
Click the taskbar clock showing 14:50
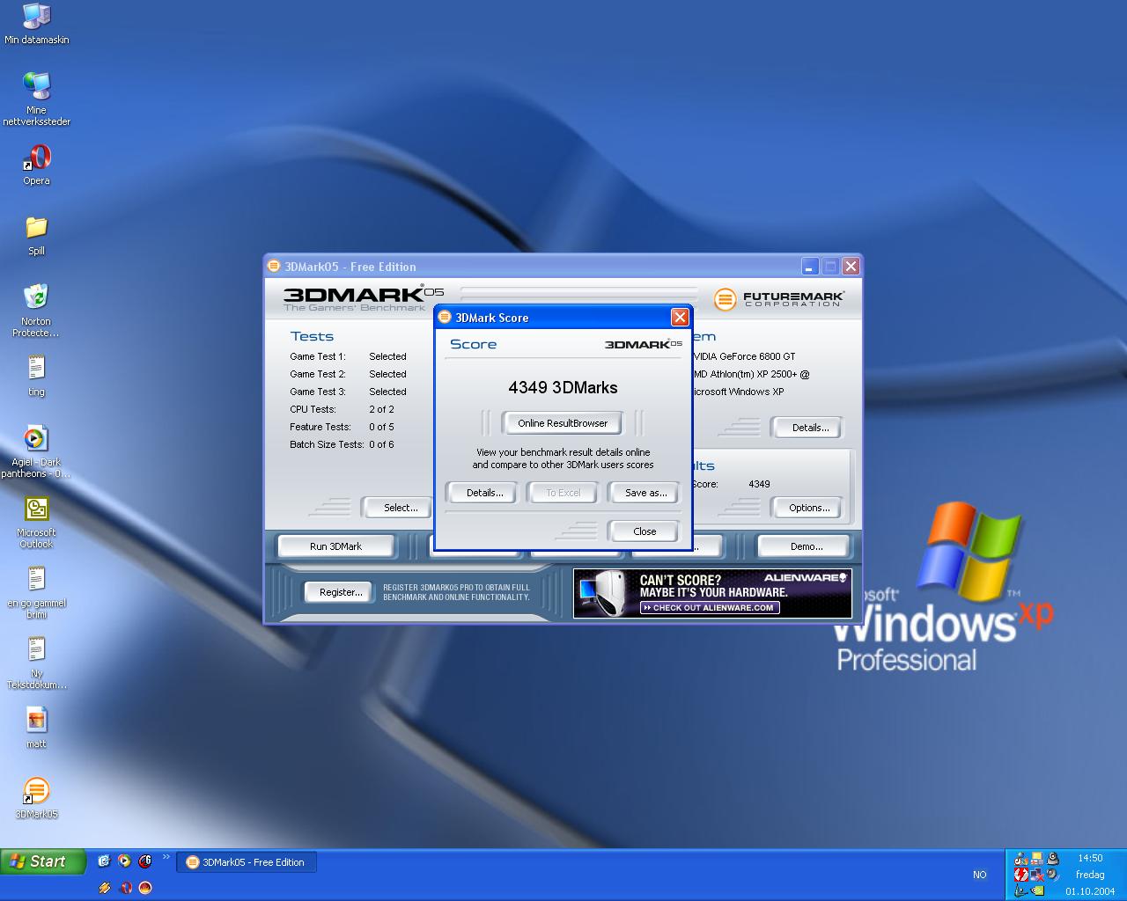[x=1090, y=858]
